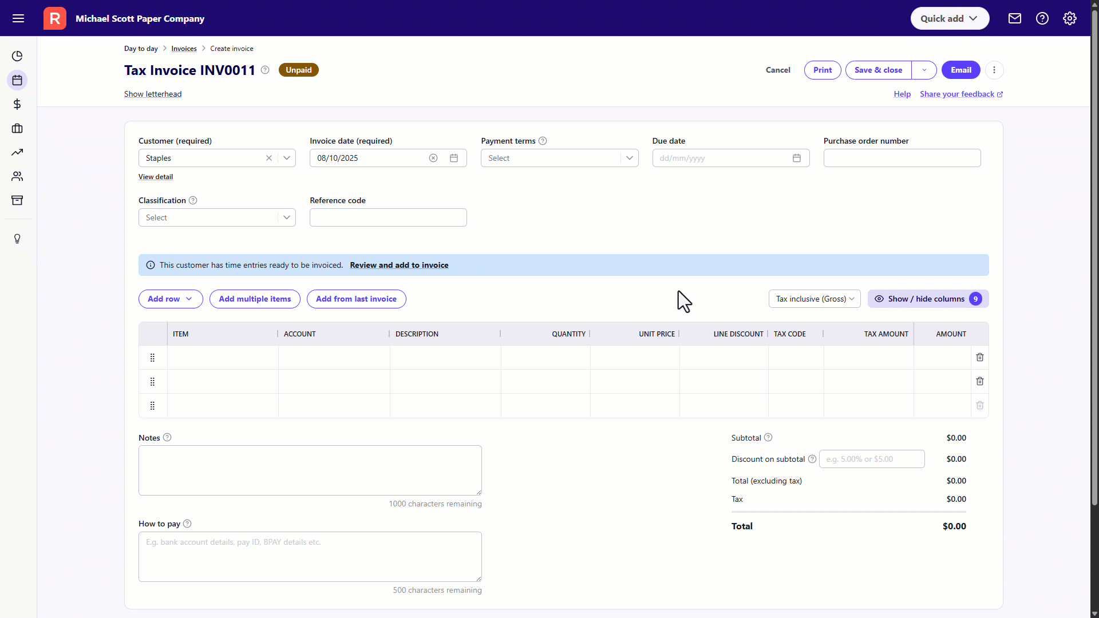This screenshot has height=618, width=1099.
Task: Open the settings gear icon
Action: [1070, 18]
